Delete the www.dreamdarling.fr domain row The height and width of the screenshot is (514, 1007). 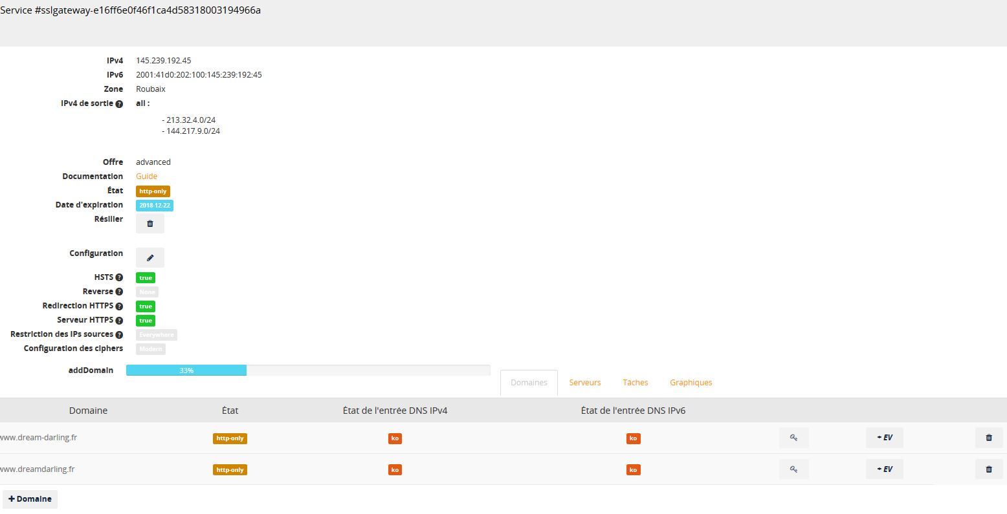pos(988,469)
